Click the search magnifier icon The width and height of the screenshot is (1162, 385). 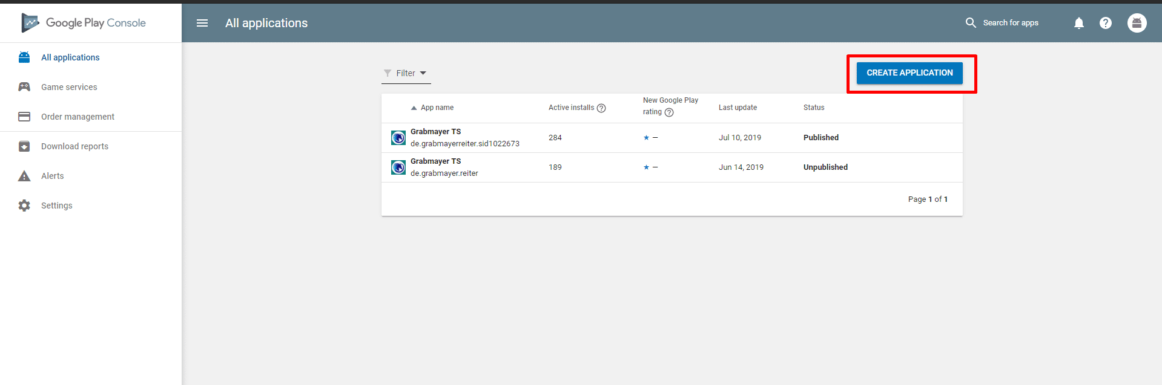point(971,23)
